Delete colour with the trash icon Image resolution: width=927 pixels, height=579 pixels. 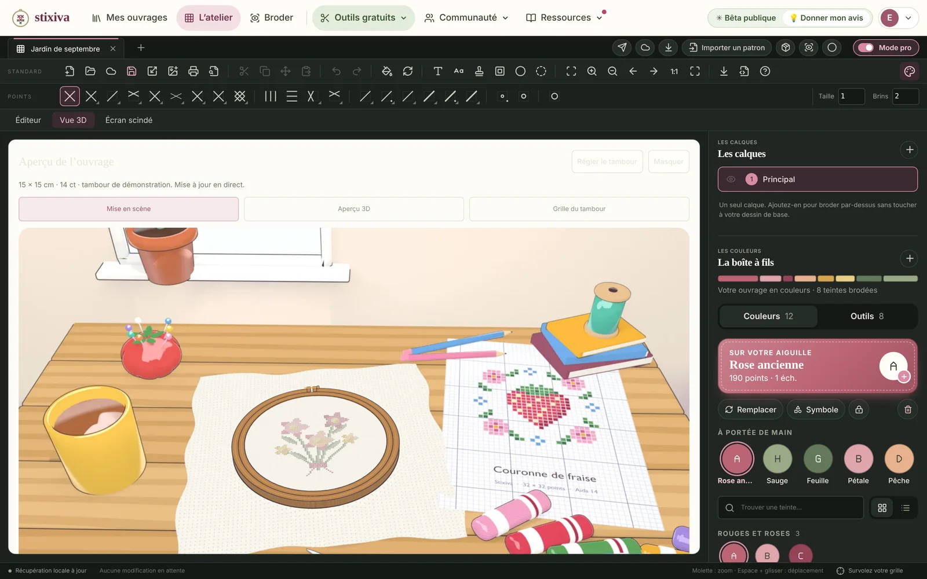908,409
